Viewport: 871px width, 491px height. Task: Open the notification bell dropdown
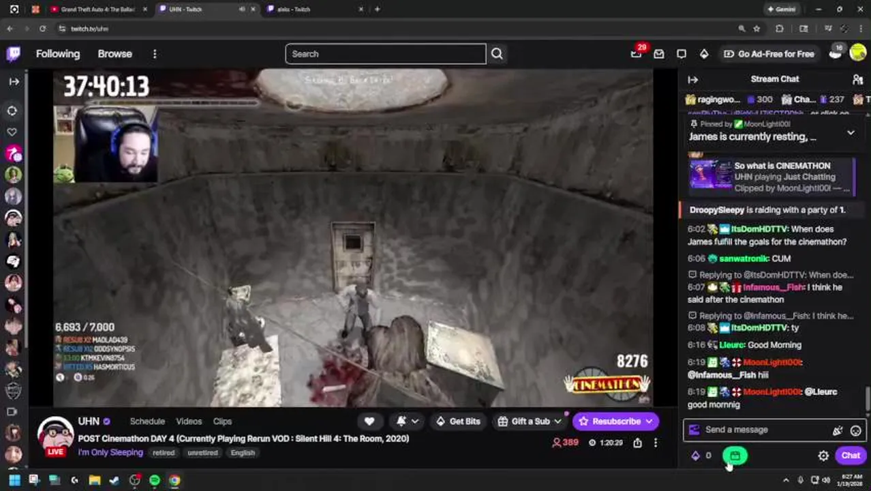pyautogui.click(x=408, y=421)
